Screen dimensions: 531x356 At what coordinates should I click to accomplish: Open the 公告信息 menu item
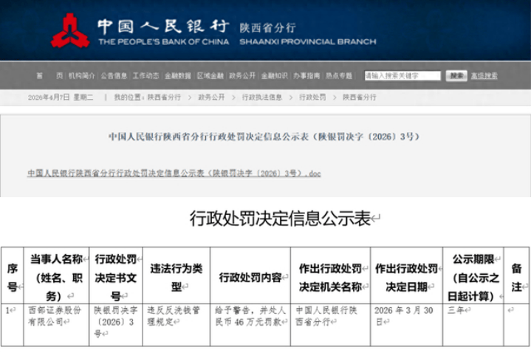click(x=114, y=76)
